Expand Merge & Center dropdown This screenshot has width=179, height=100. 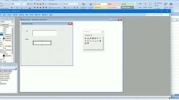61,8
